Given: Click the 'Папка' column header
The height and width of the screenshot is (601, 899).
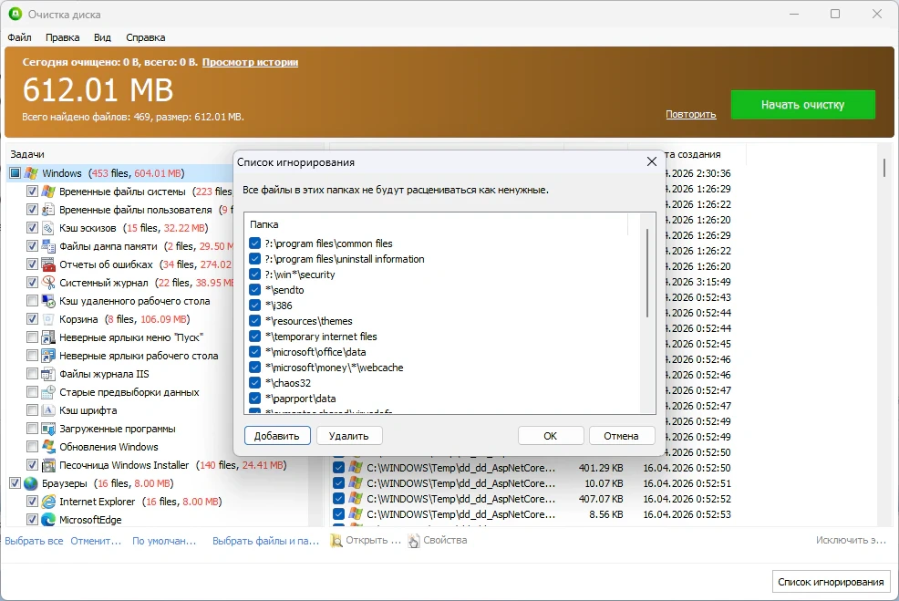Looking at the screenshot, I should (439, 224).
